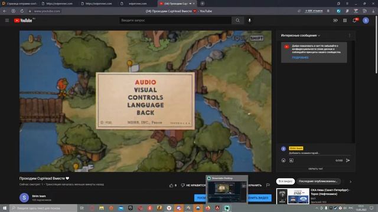
Task: Open the Windows notification center icon
Action: click(x=372, y=208)
